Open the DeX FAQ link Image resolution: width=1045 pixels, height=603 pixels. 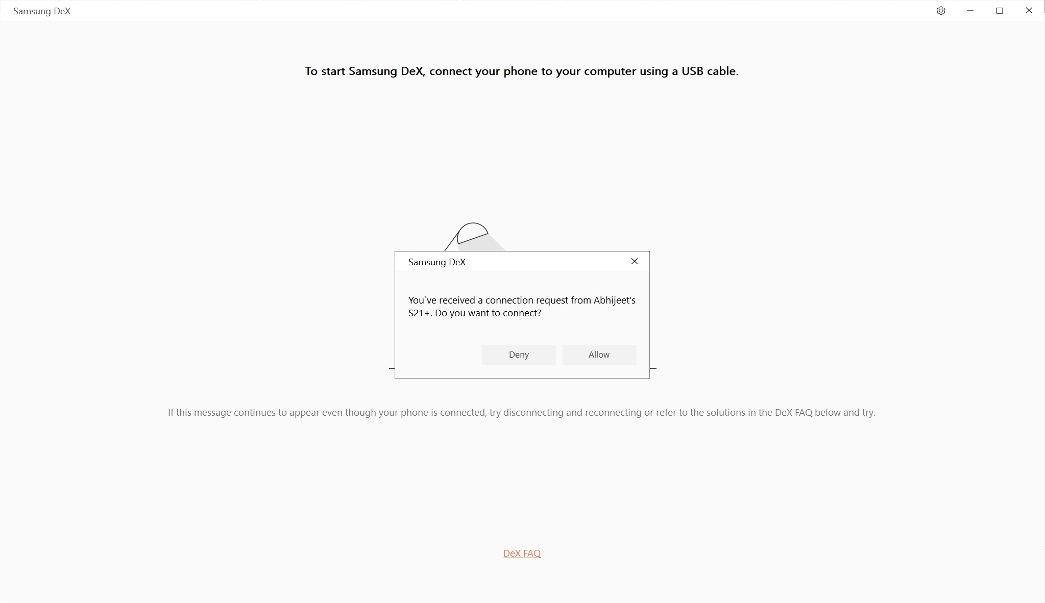coord(522,554)
